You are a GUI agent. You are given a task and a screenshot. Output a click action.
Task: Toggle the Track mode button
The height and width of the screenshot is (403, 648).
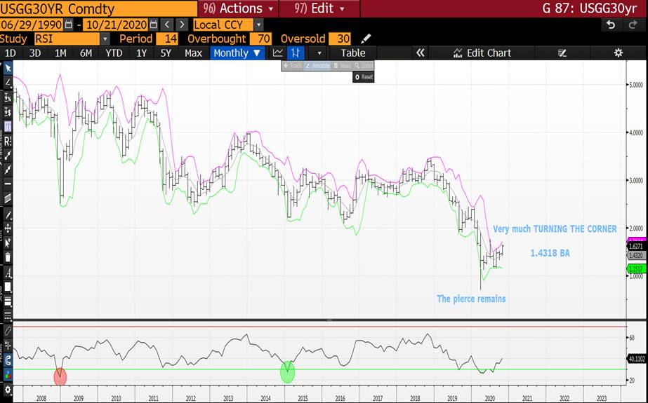pos(293,66)
